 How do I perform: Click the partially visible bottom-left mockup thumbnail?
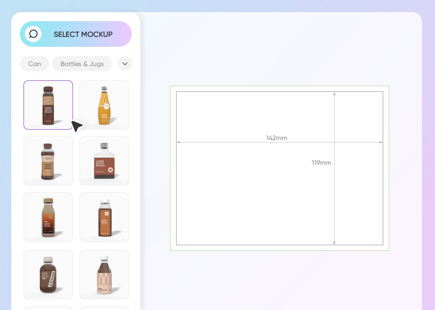48,308
